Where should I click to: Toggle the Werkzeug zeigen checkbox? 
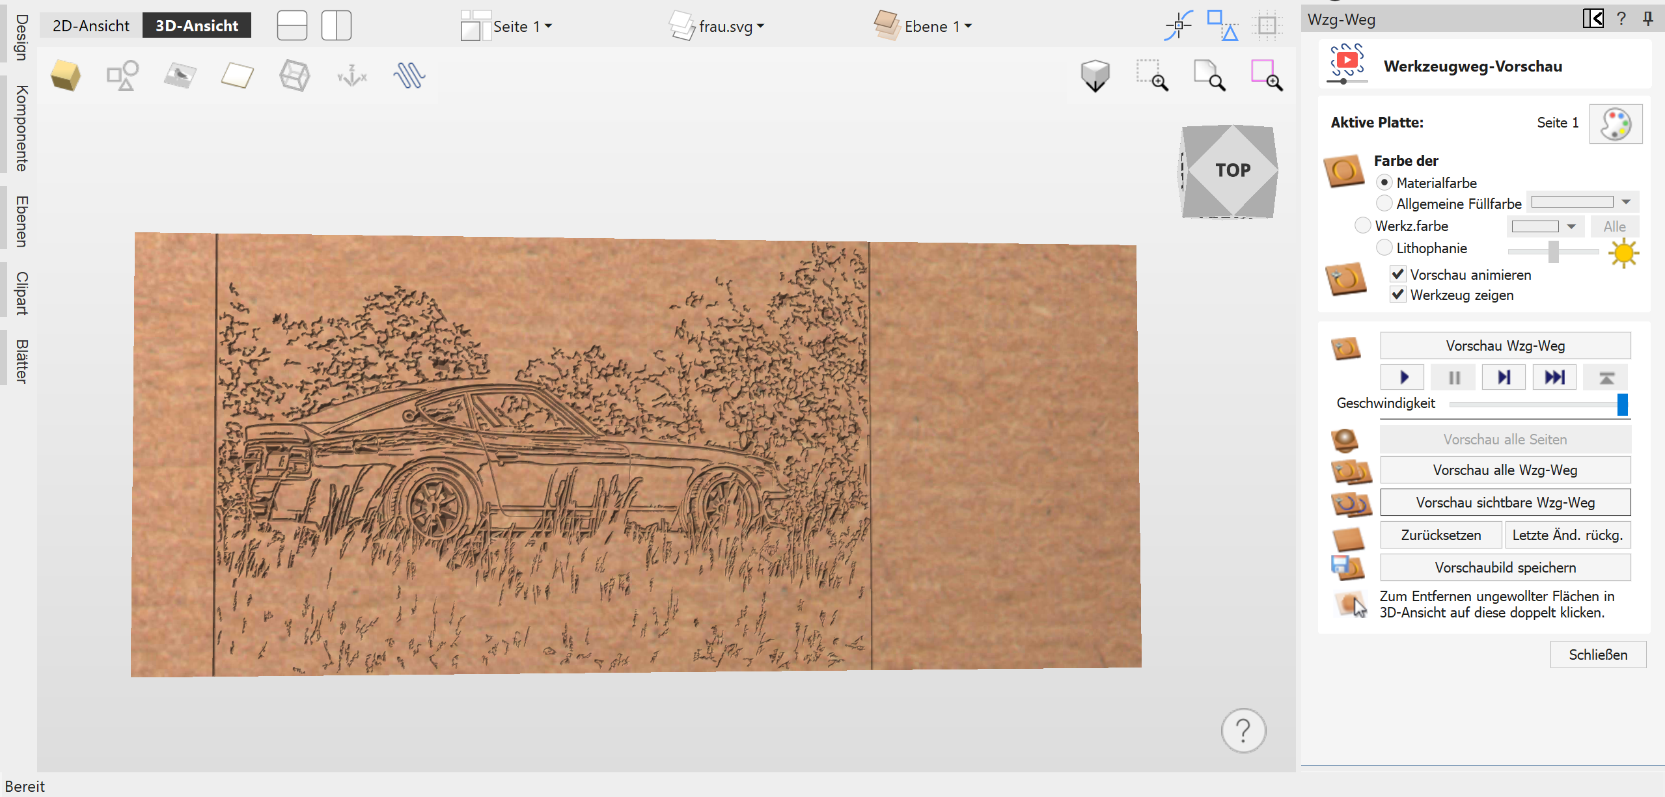[x=1397, y=294]
